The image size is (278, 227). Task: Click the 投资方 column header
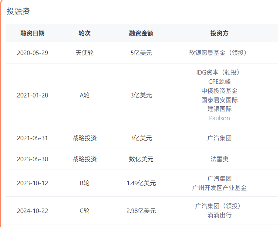(x=219, y=33)
